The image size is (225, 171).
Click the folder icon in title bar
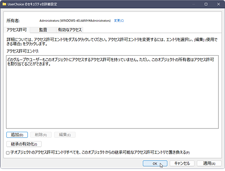pyautogui.click(x=4, y=4)
